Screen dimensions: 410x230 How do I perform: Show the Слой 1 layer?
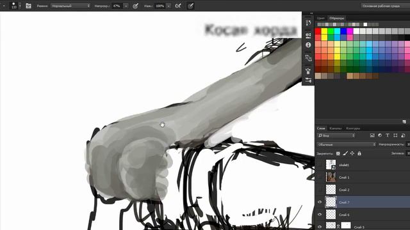pyautogui.click(x=320, y=178)
